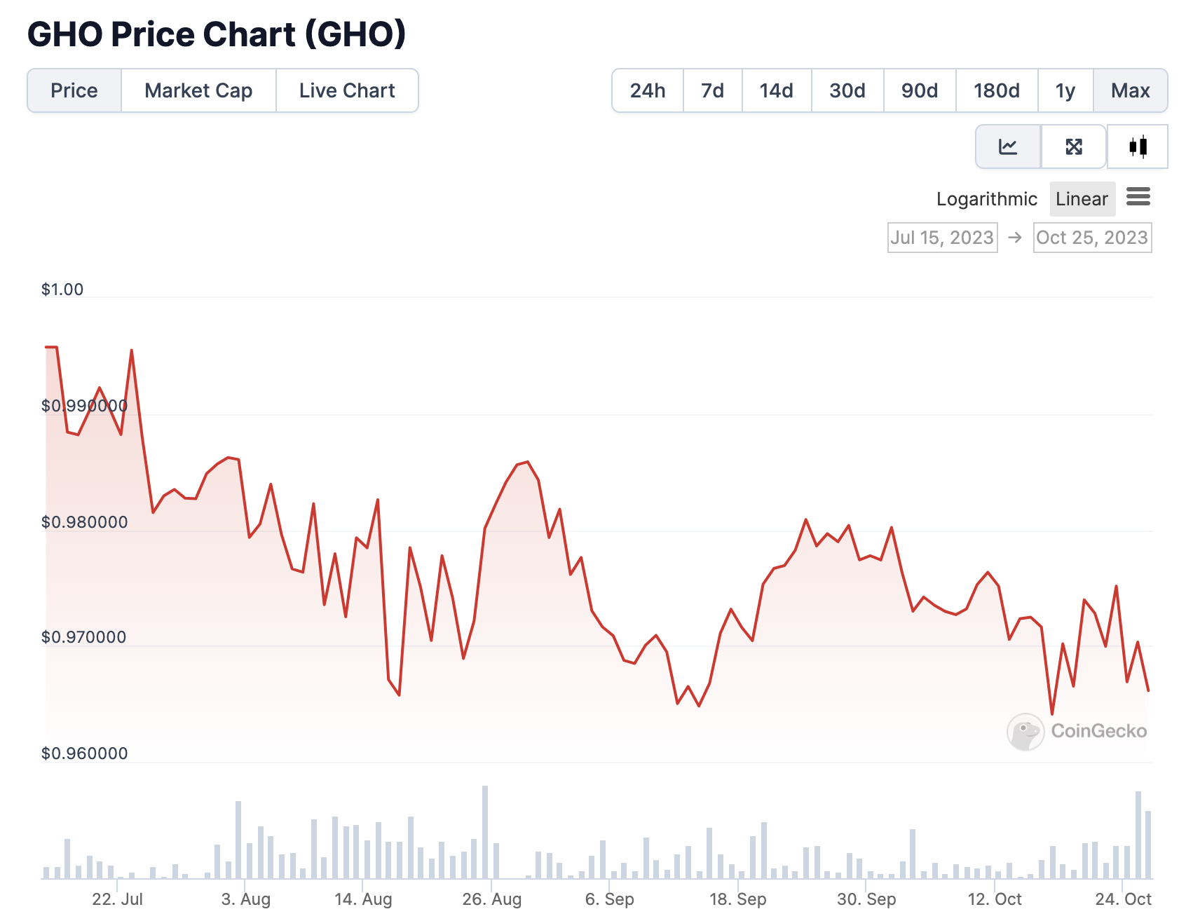
Task: Open the chart hamburger menu
Action: [1138, 197]
